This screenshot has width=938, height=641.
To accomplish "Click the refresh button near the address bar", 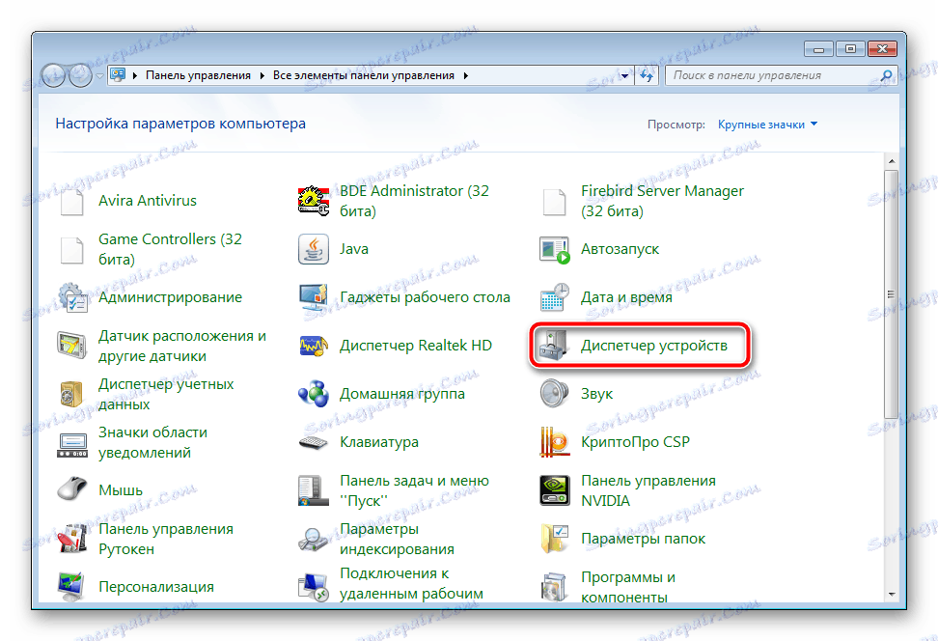I will pos(647,74).
